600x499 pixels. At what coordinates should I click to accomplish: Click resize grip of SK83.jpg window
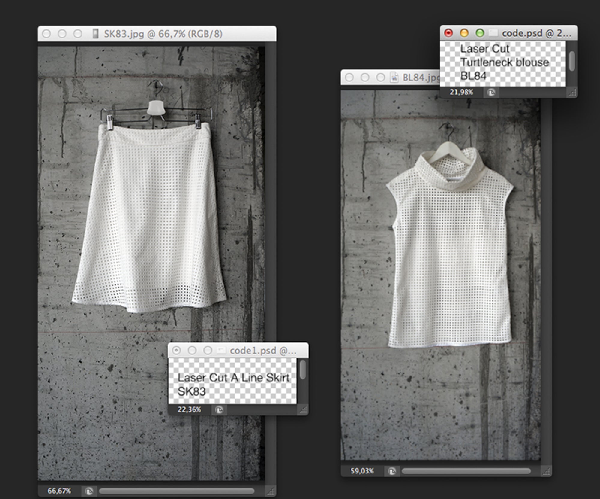[x=271, y=491]
